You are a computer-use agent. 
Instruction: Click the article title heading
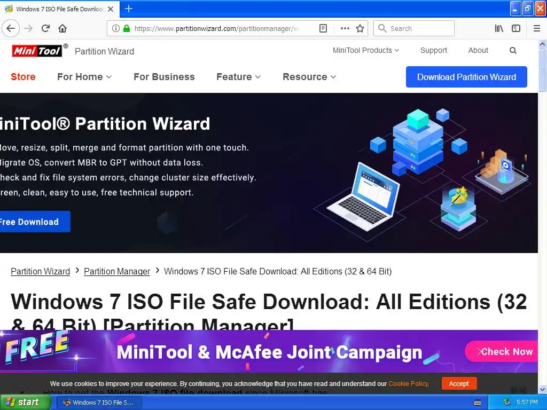[269, 311]
